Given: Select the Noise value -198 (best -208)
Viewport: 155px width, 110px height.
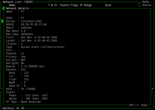Looking at the screenshot, I should pos(36,98).
